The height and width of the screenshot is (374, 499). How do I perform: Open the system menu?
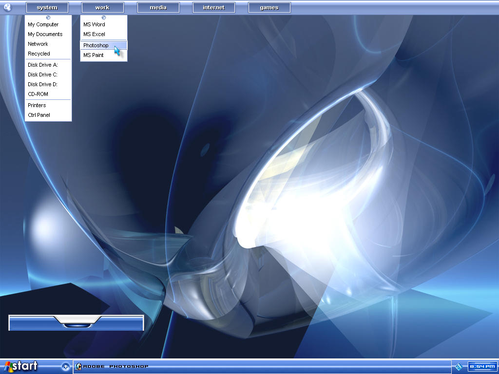pos(47,7)
